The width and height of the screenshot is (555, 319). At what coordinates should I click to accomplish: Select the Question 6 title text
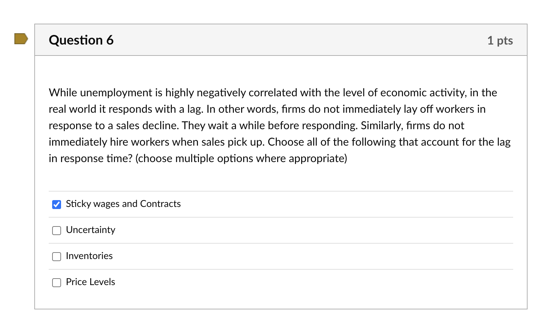(81, 40)
